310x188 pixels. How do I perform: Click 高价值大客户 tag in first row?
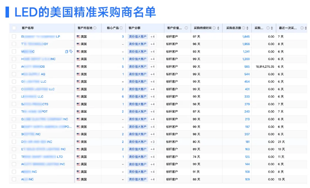click(137, 36)
